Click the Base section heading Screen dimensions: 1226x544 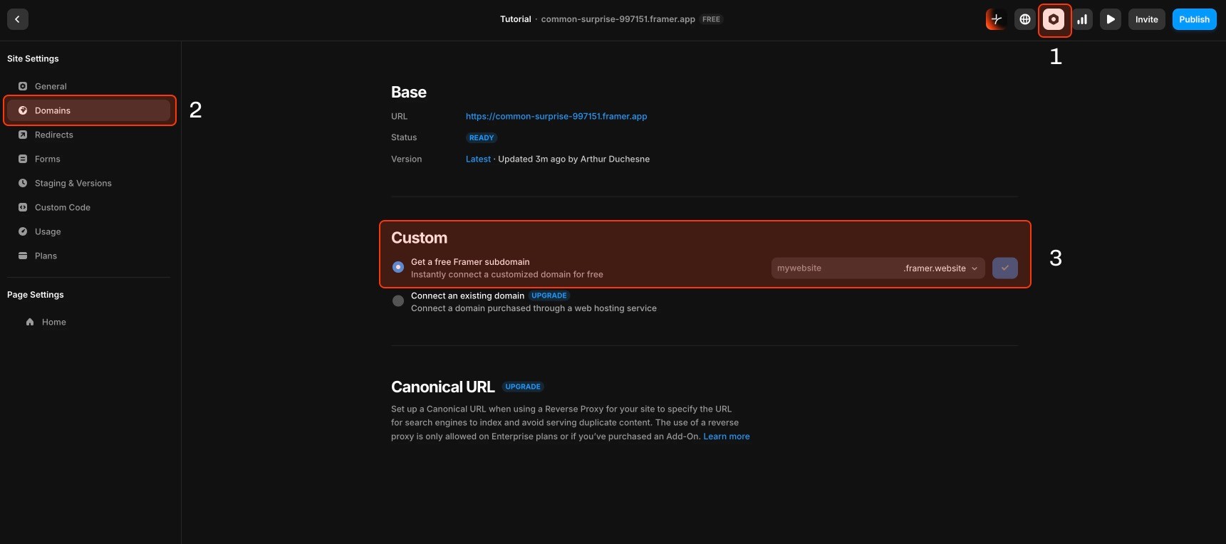(409, 92)
